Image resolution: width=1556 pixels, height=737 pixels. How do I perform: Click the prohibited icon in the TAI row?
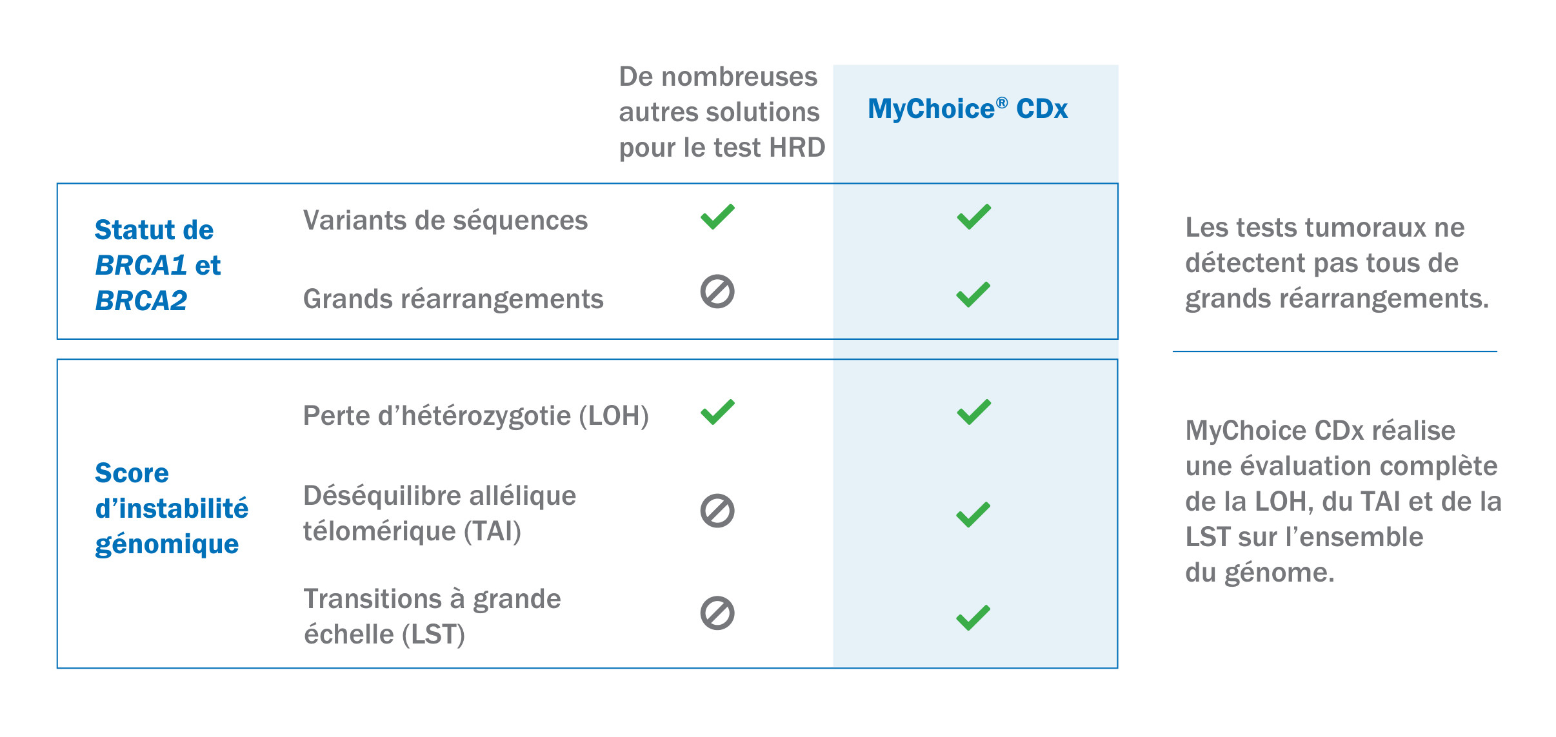pos(717,511)
